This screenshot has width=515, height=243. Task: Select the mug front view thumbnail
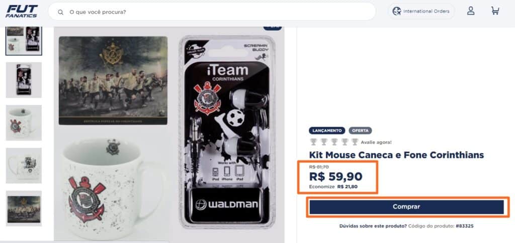24,123
